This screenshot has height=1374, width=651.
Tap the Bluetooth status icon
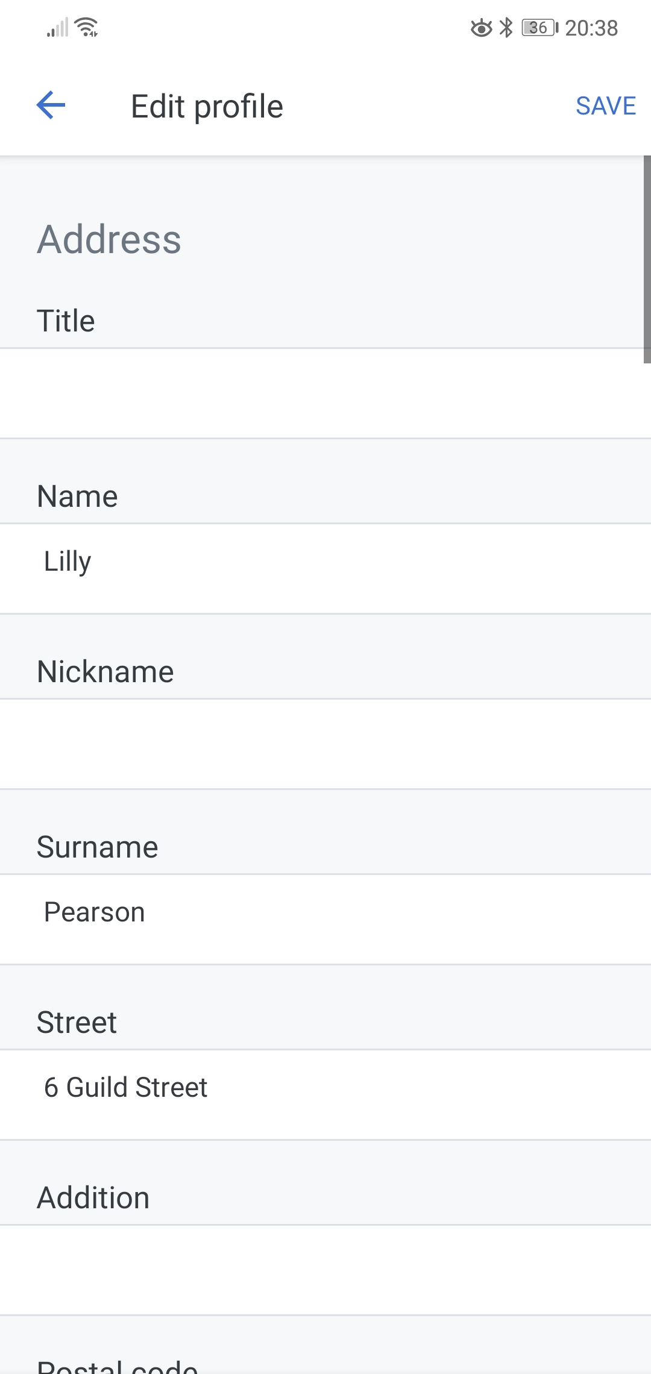click(506, 28)
